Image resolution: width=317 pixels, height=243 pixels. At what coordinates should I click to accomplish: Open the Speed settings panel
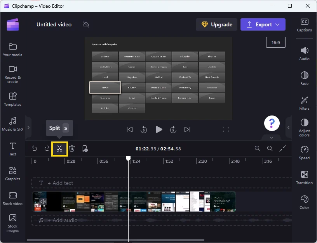(x=304, y=153)
